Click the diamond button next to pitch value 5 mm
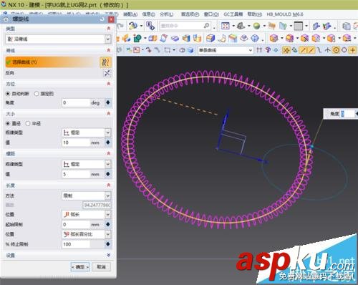The image size is (358, 285). [108, 174]
